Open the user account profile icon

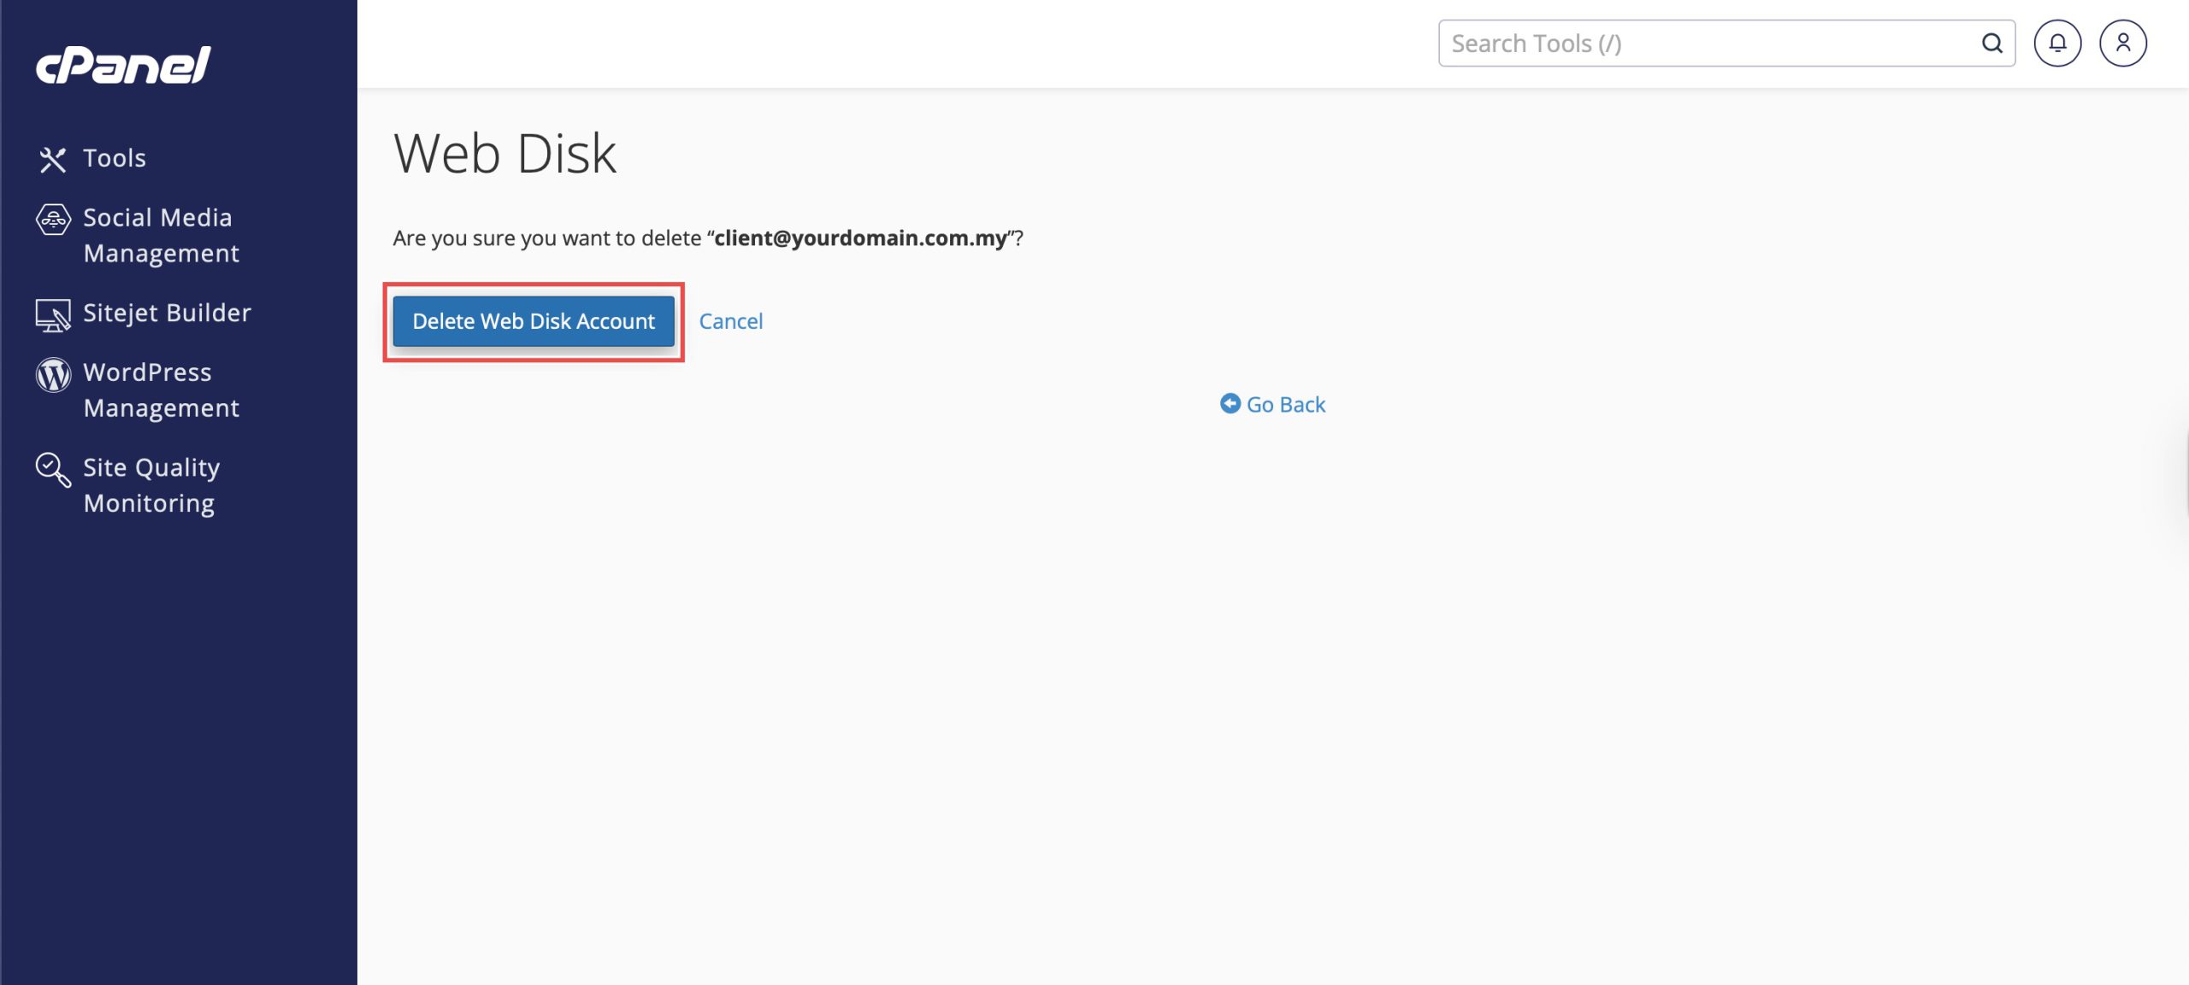coord(2122,44)
